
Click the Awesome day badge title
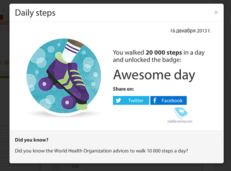pyautogui.click(x=154, y=75)
